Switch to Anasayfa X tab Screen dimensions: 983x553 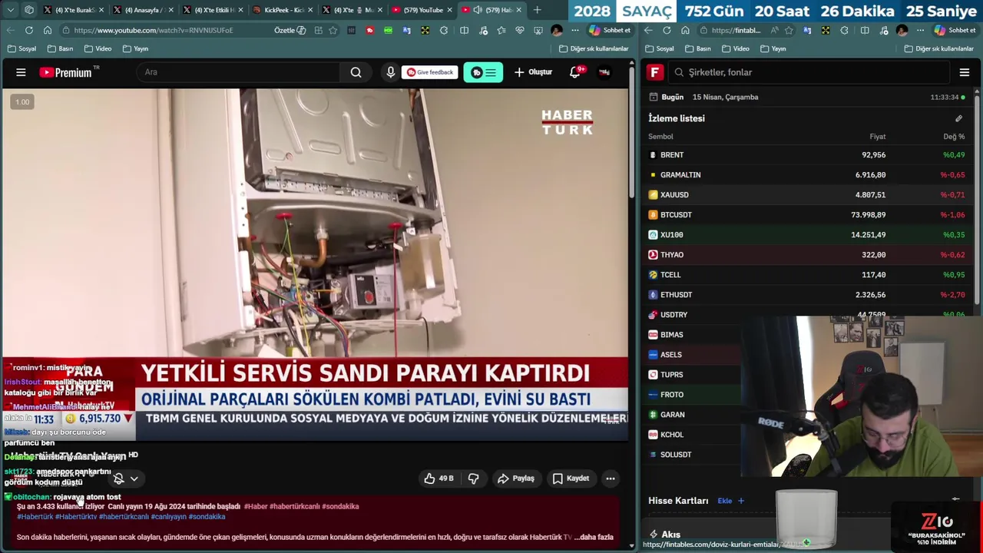tap(143, 10)
